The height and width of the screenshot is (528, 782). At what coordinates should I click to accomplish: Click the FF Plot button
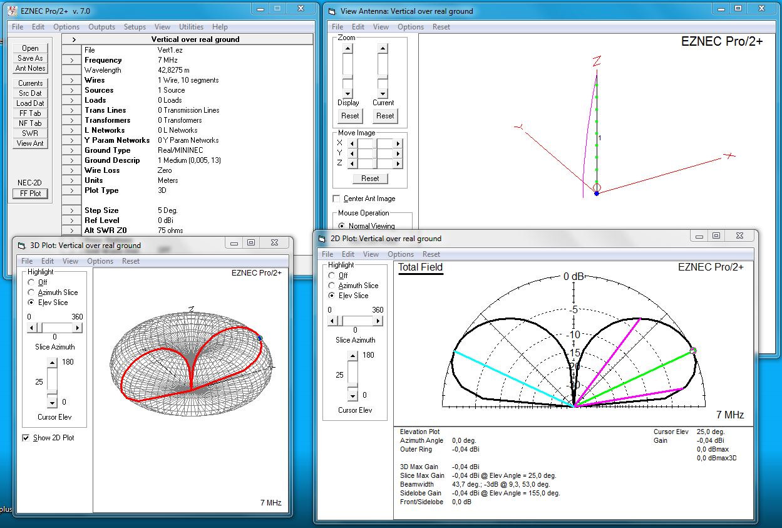point(30,194)
